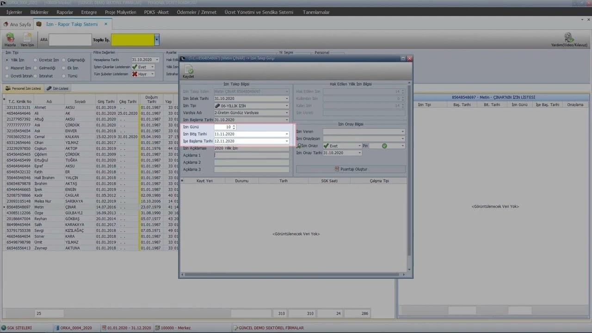Click the Puantajı Oluştur button
This screenshot has height=333, width=592.
click(351, 169)
